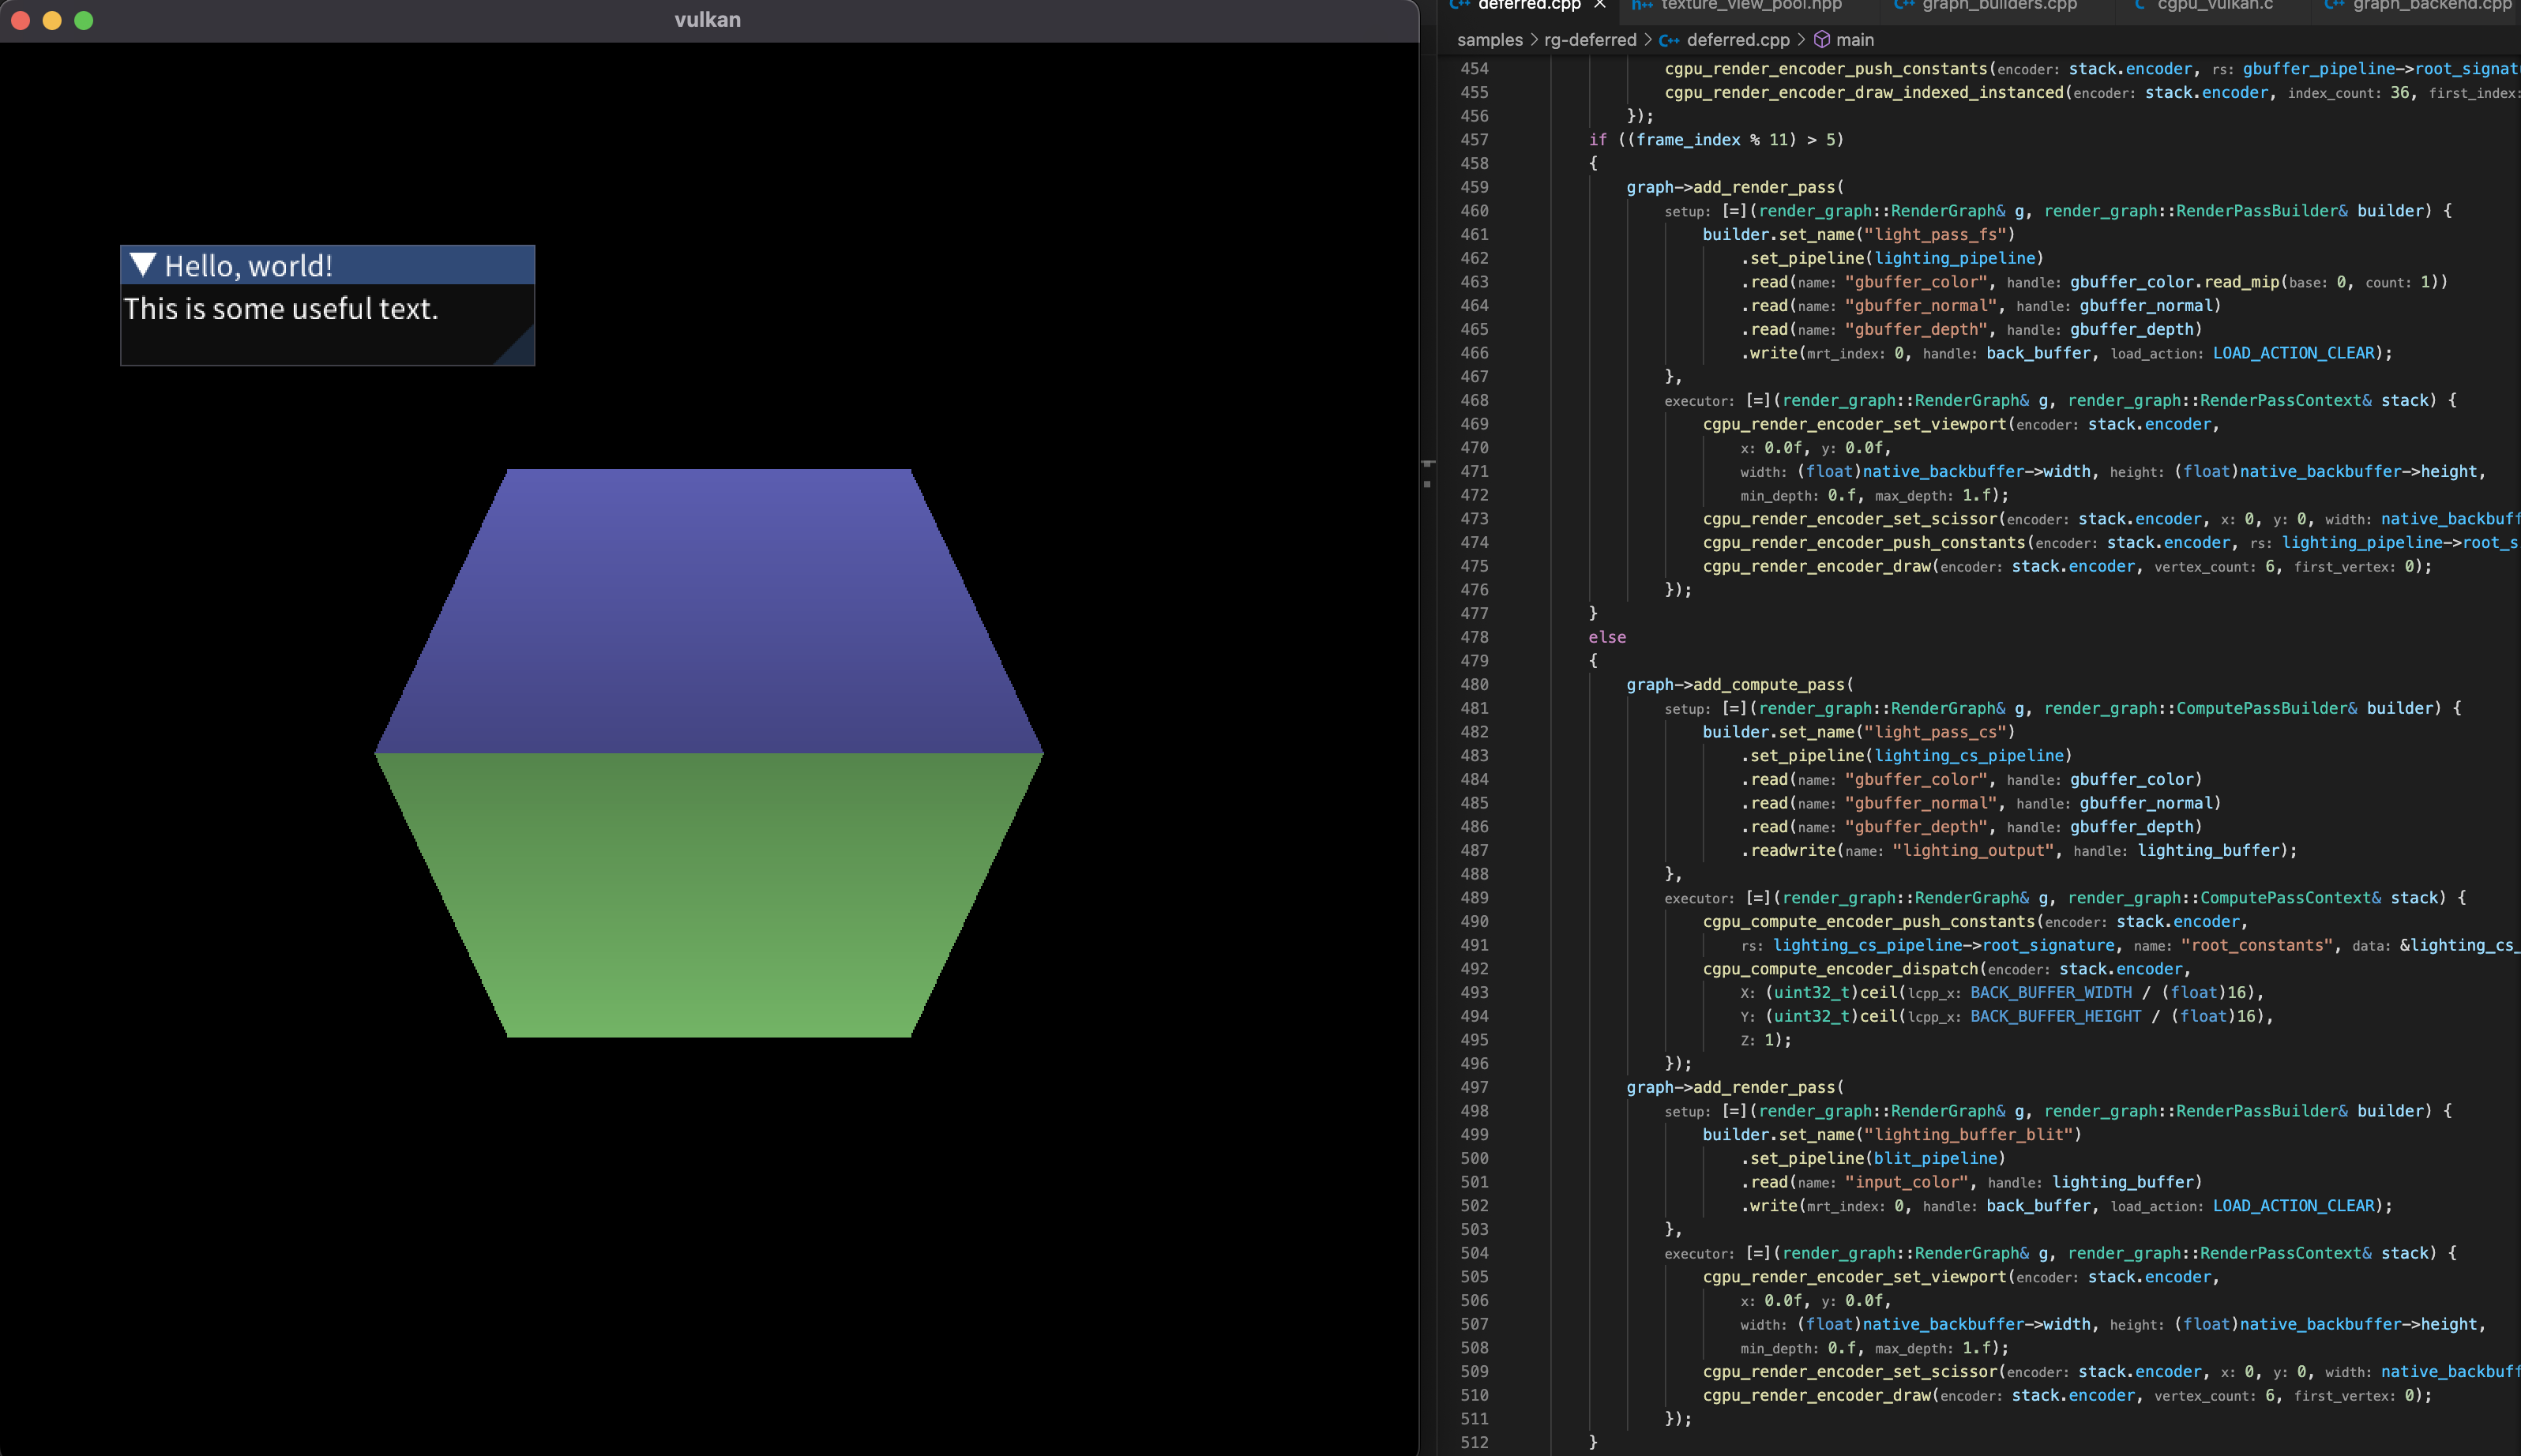
Task: Expand the rg-deferred breadcrumb folder
Action: (x=1590, y=40)
